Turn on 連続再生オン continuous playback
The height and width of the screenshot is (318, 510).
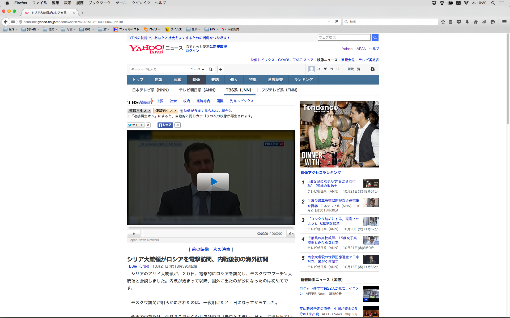tap(139, 111)
